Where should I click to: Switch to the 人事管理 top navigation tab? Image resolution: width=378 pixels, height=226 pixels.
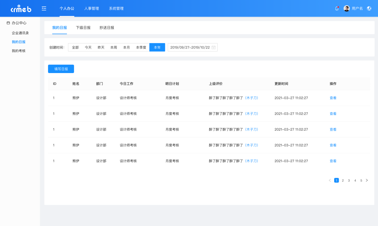coord(91,8)
